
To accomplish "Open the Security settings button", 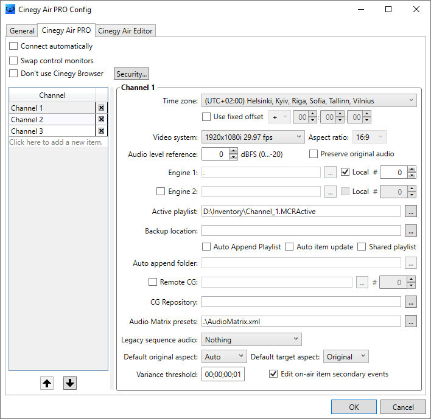I will (131, 74).
